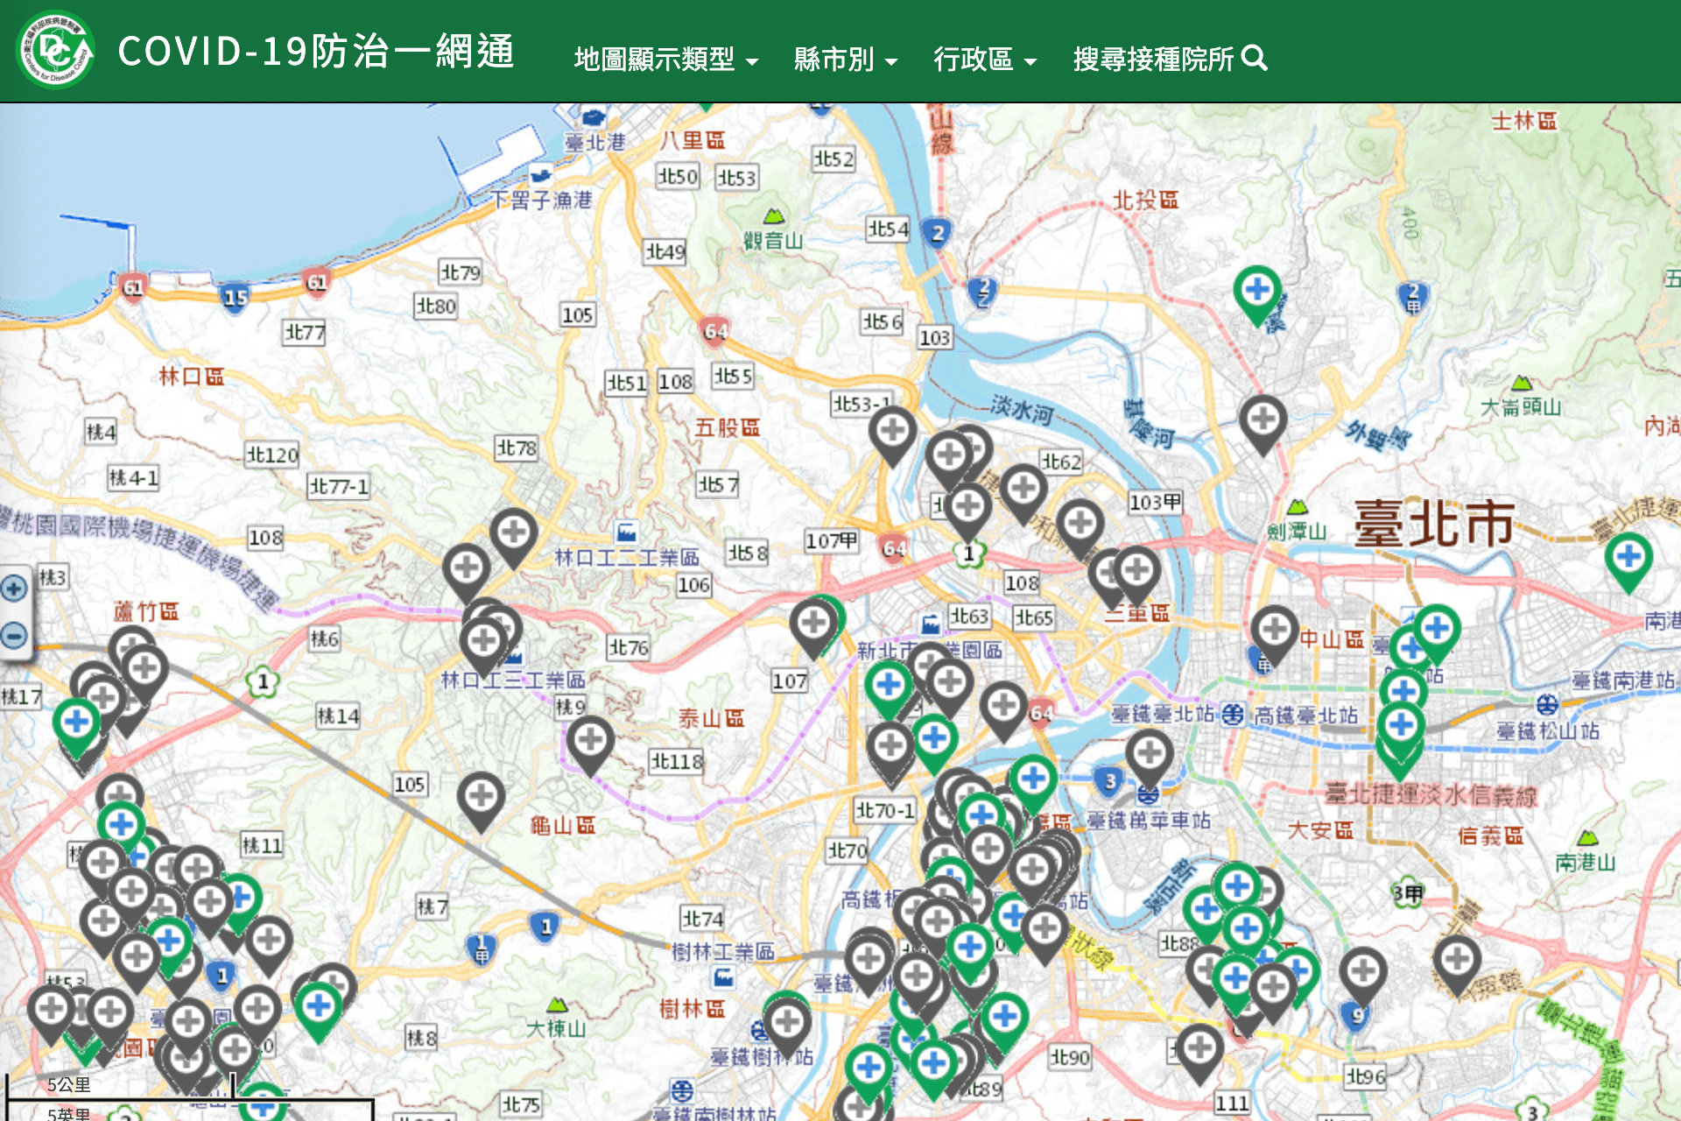Select gray marker south of 五股區

tap(813, 624)
